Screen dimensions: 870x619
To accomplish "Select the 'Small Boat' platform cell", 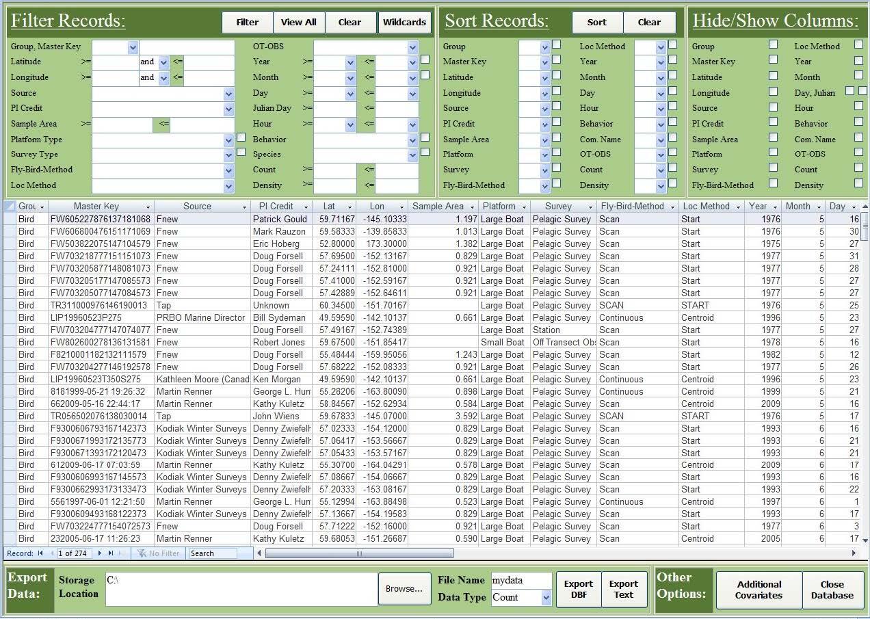I will 504,342.
